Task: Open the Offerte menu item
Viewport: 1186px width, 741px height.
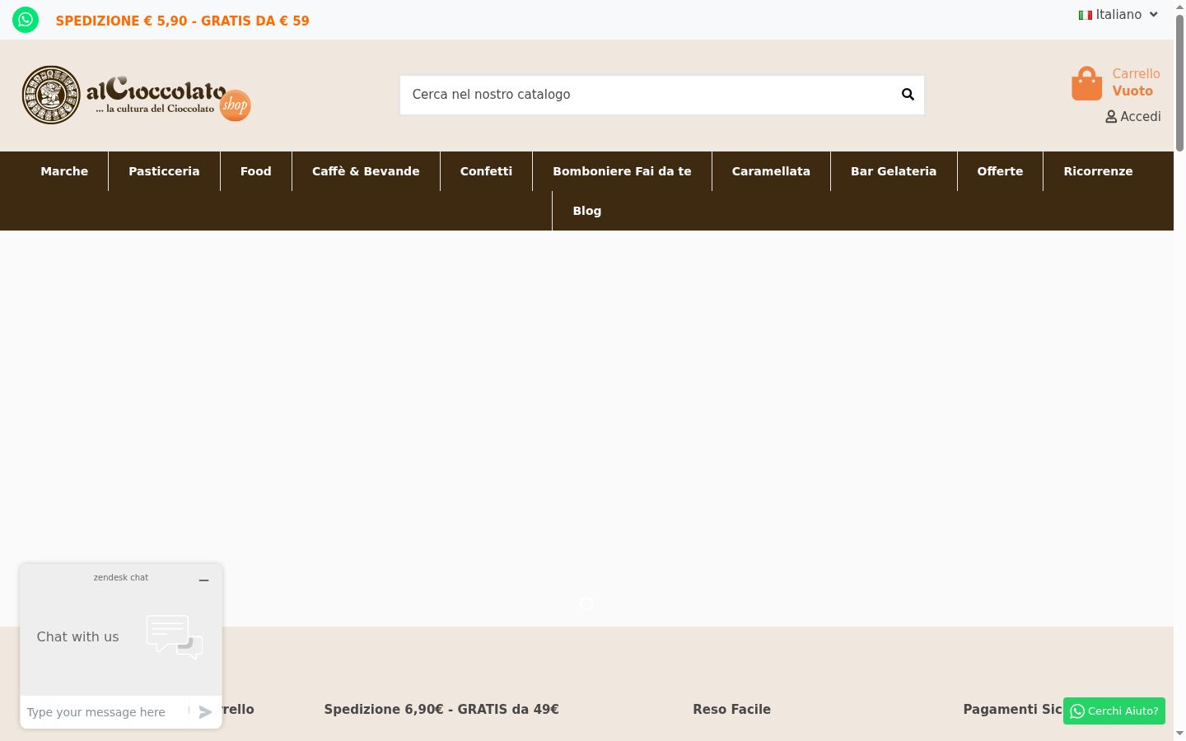Action: coord(1000,171)
